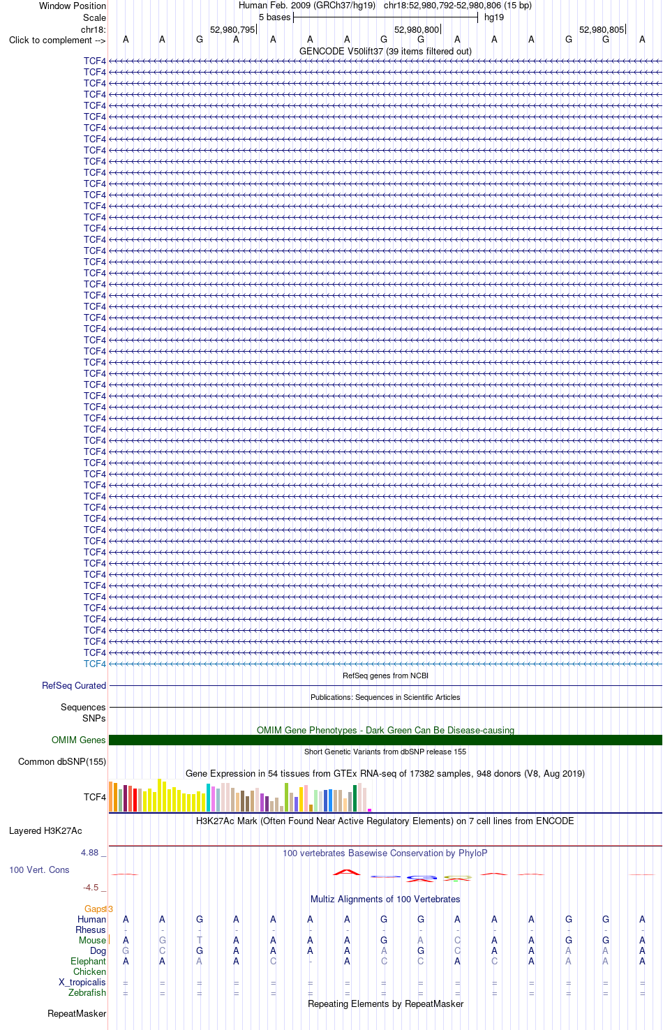Click the teal bar in GTEx chart
This screenshot has height=1030, width=663.
208,798
